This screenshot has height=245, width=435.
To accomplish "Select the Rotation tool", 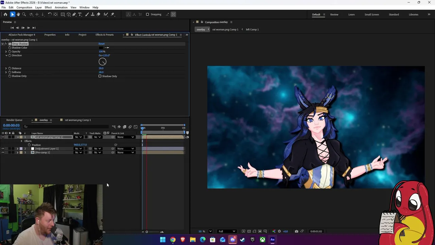I will (x=50, y=14).
